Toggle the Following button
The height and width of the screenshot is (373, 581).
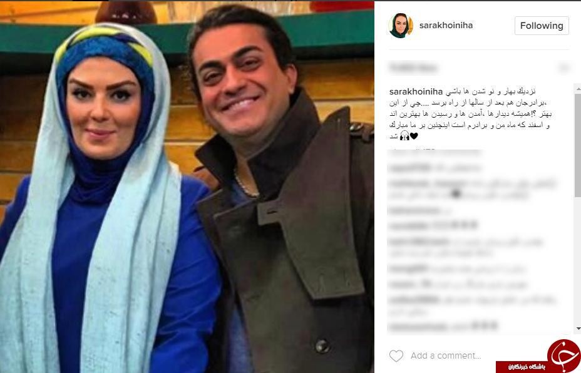tap(542, 26)
